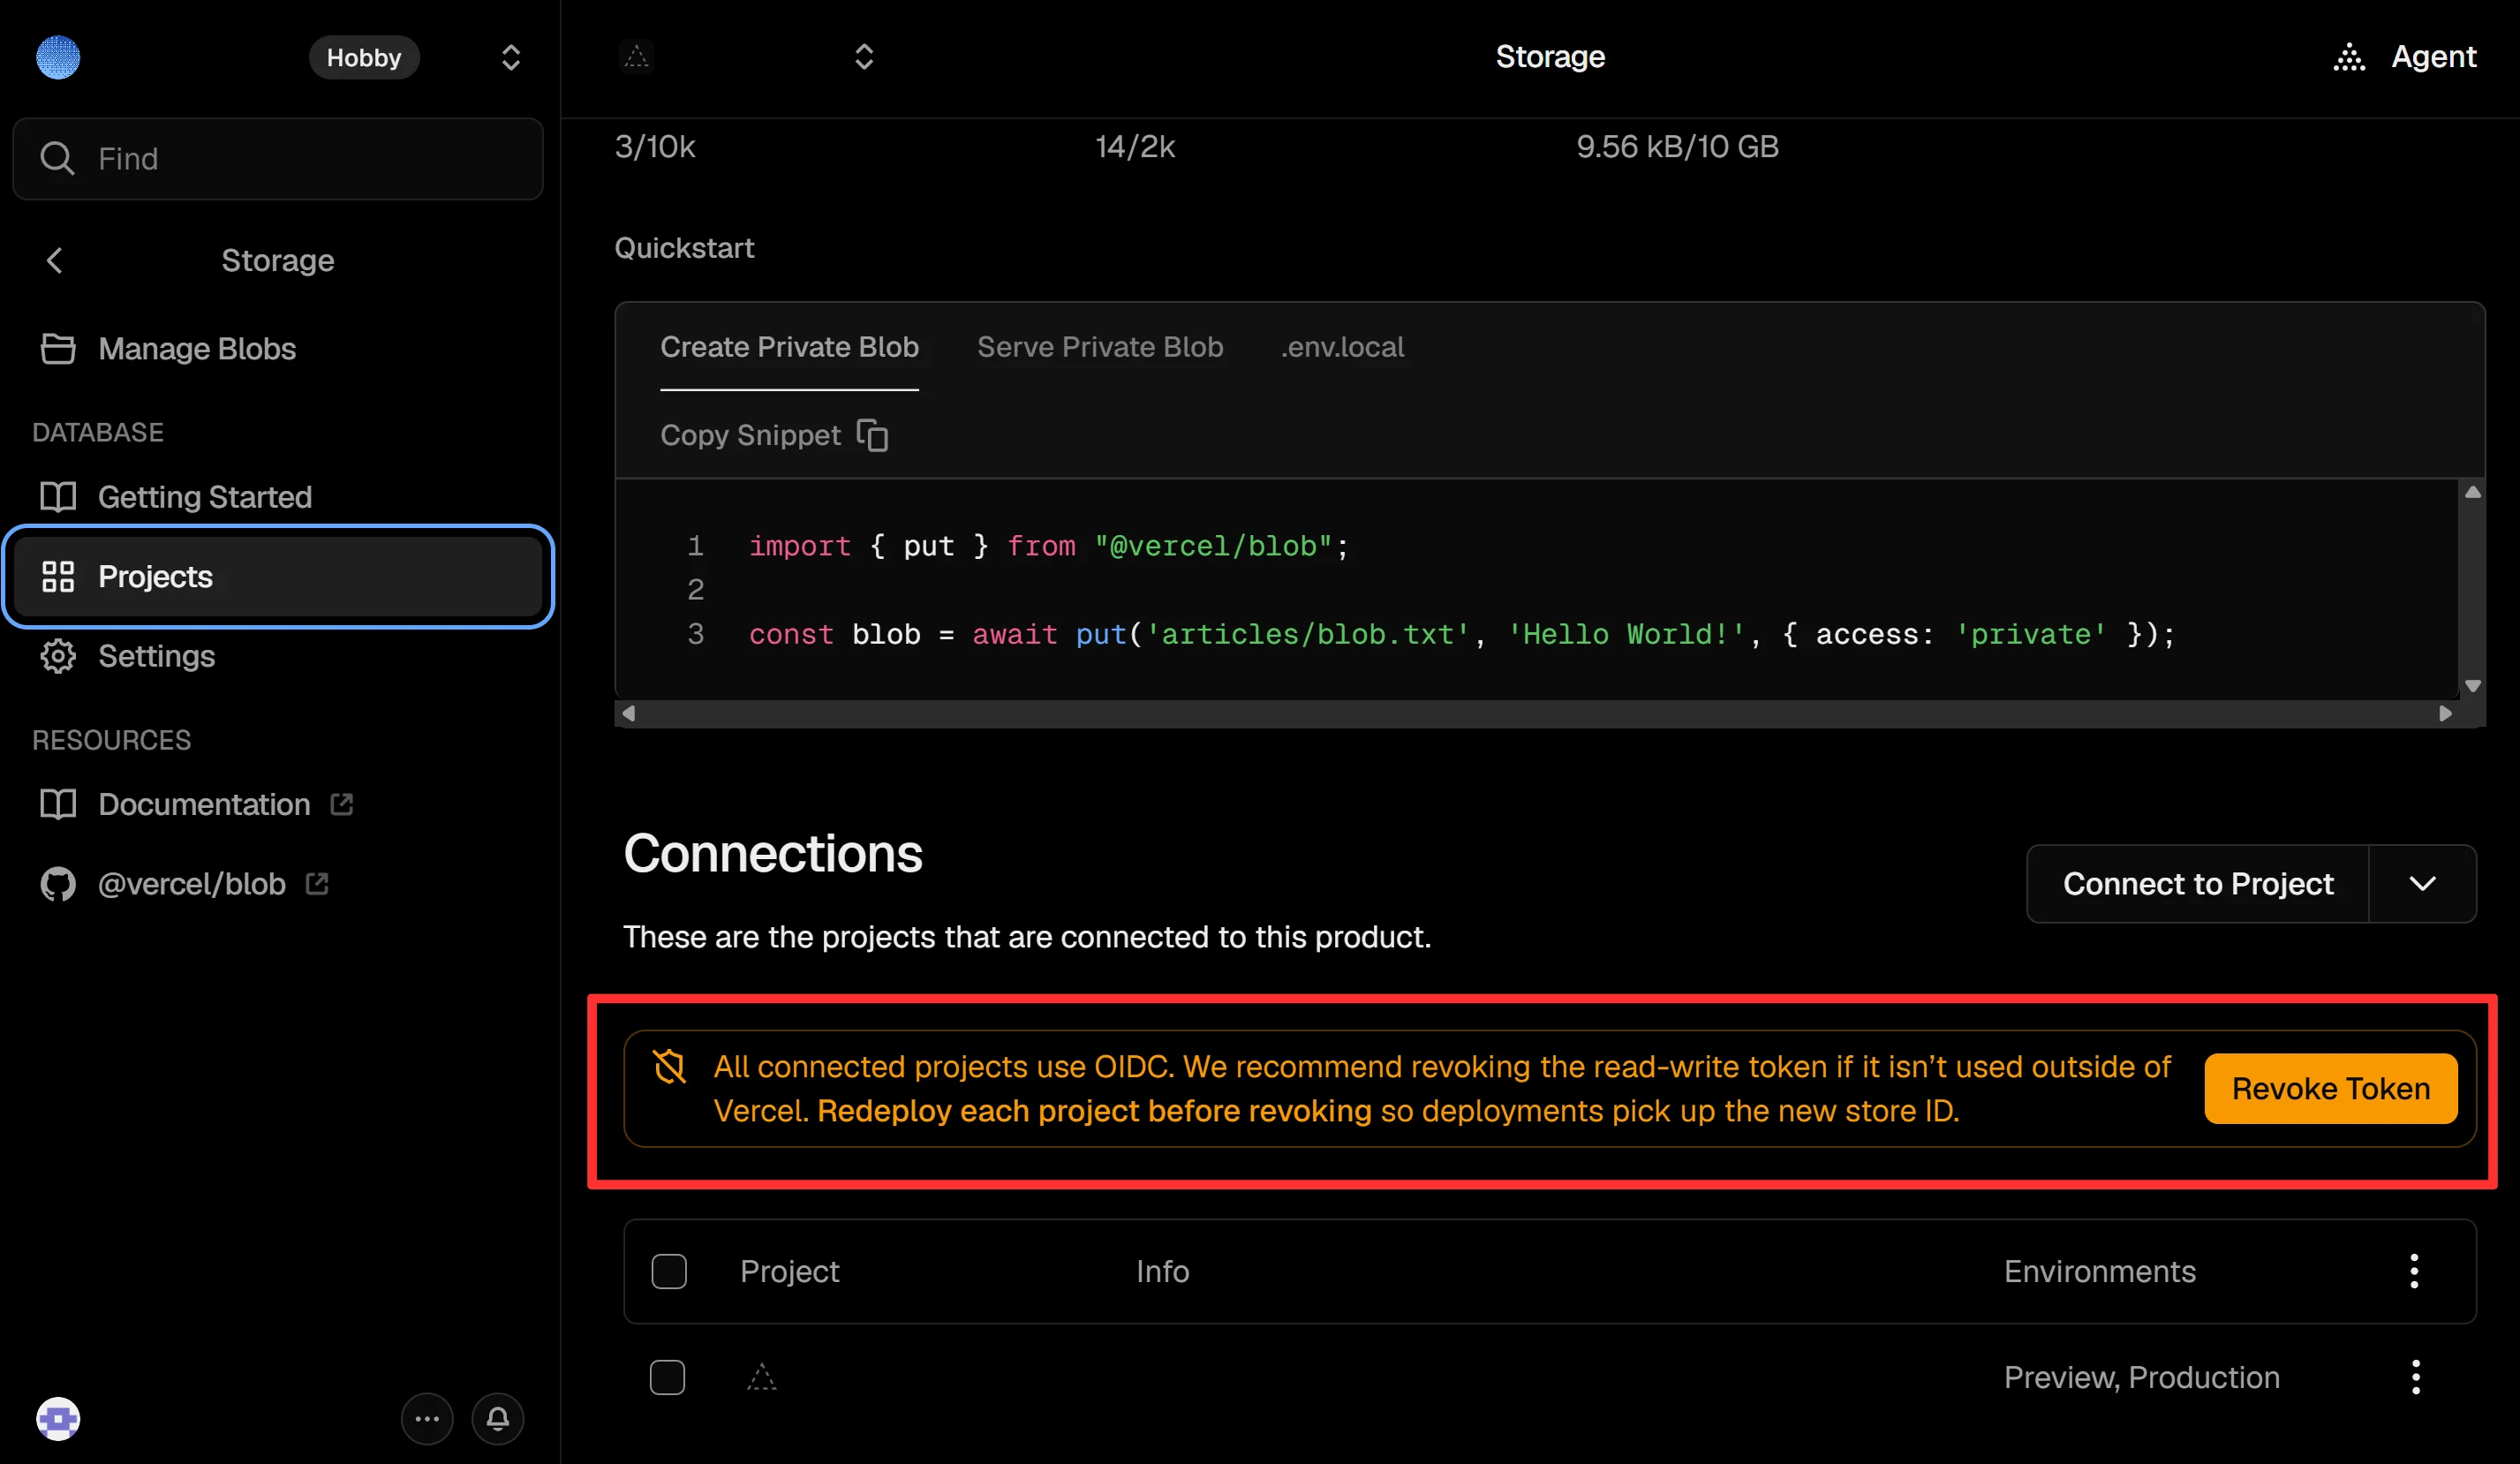The image size is (2520, 1464).
Task: Click the Quickstart heading
Action: coord(684,248)
